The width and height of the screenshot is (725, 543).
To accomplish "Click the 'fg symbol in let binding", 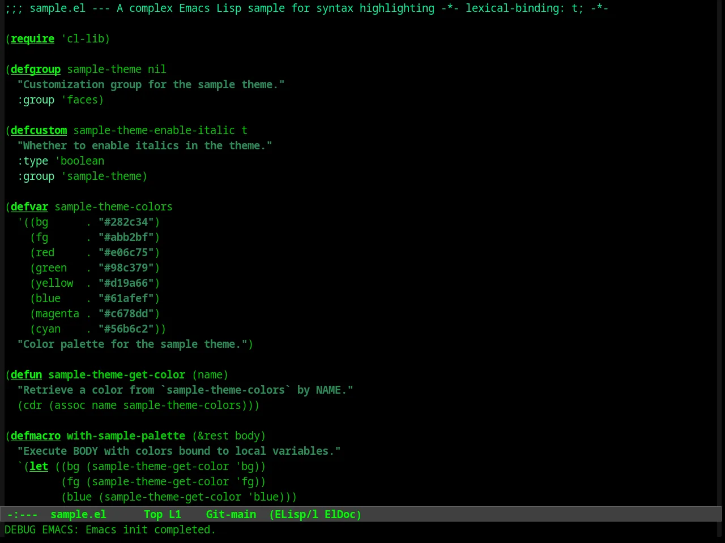I will 244,481.
